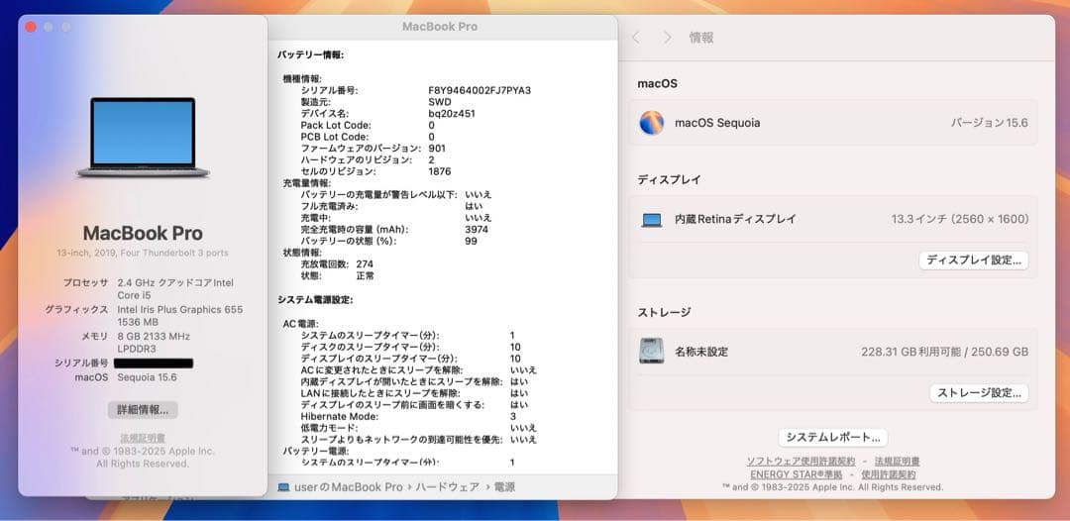Click the device name bq20z451
Screen dimensions: 1070x521
(x=451, y=114)
